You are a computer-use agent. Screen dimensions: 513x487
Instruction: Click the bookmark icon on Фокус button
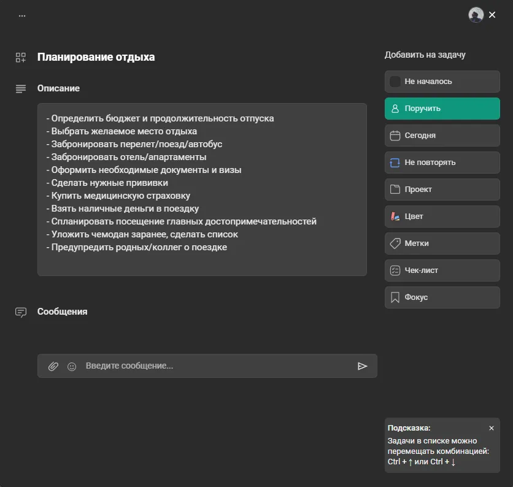396,297
